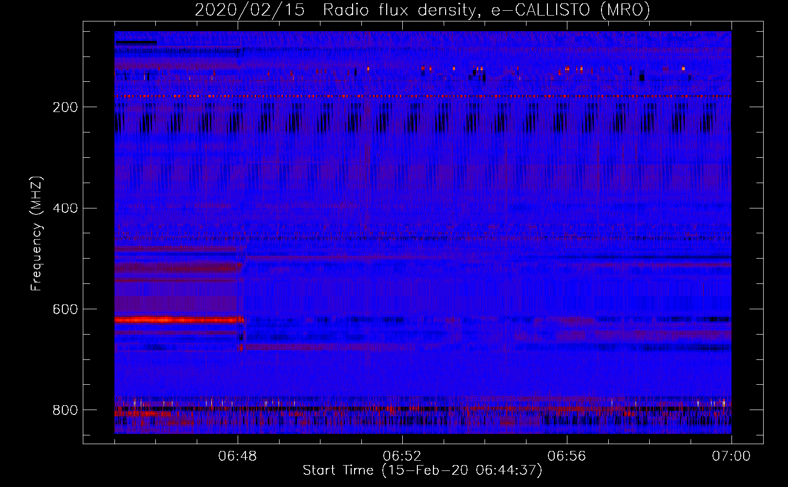Click the 'Frequency (MHZ)' axis label
Screen dimensions: 788x487
pos(37,234)
